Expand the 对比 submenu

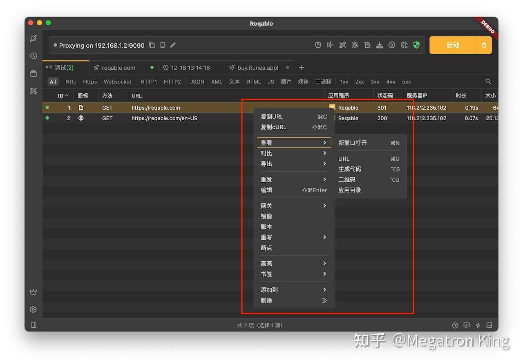[294, 153]
